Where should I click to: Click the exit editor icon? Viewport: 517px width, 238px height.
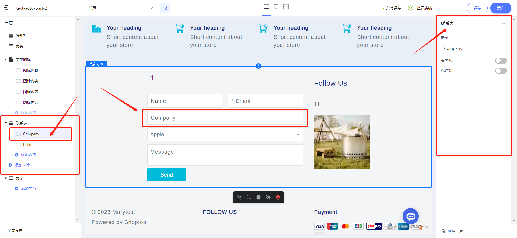(6, 8)
